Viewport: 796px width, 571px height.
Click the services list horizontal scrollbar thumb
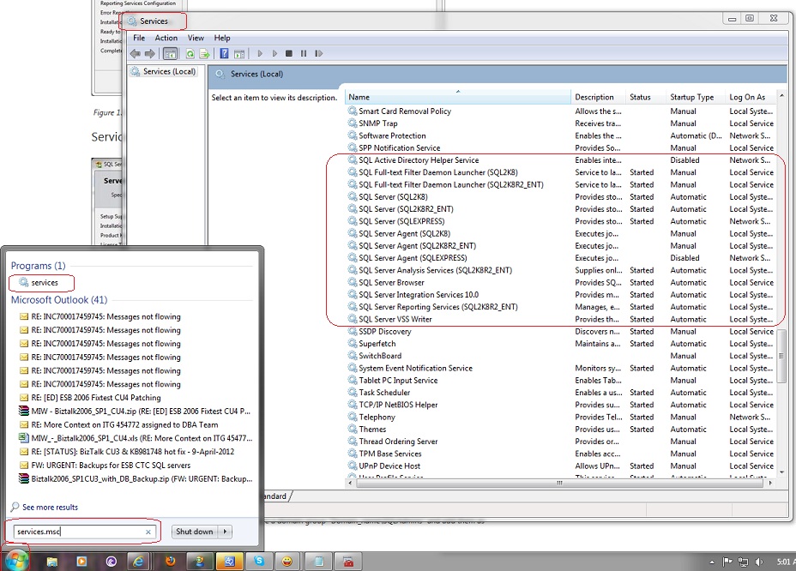click(x=559, y=483)
